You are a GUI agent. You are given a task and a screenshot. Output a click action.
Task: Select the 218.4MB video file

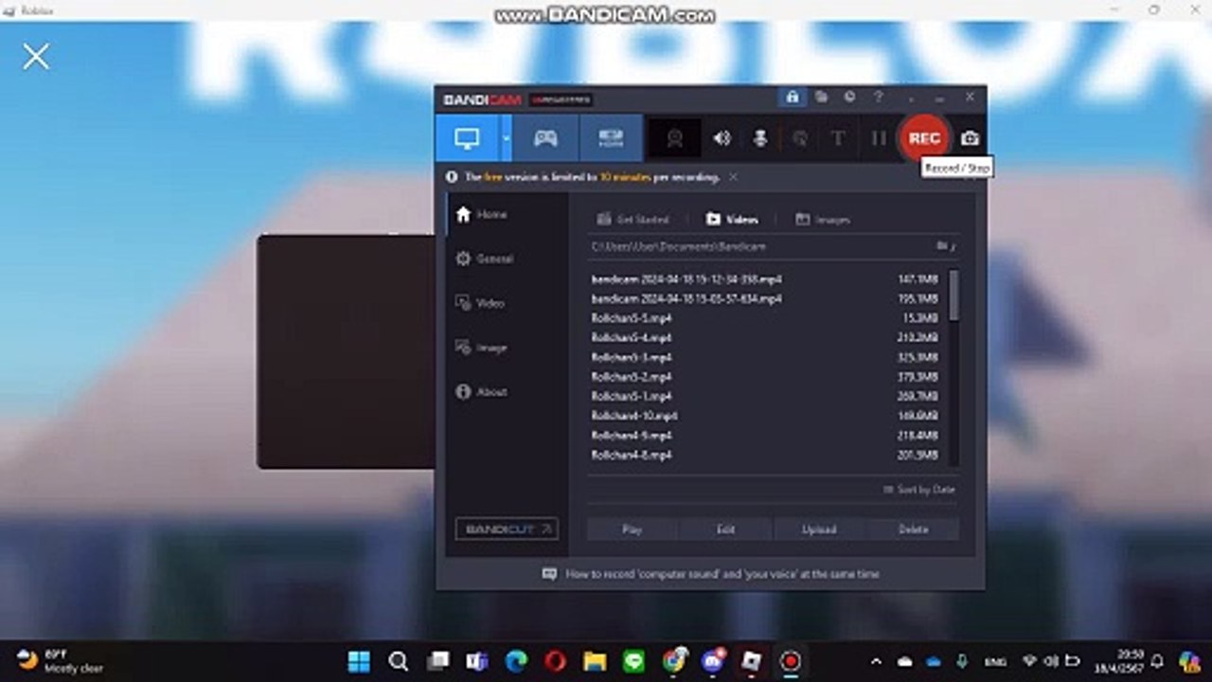[765, 436]
